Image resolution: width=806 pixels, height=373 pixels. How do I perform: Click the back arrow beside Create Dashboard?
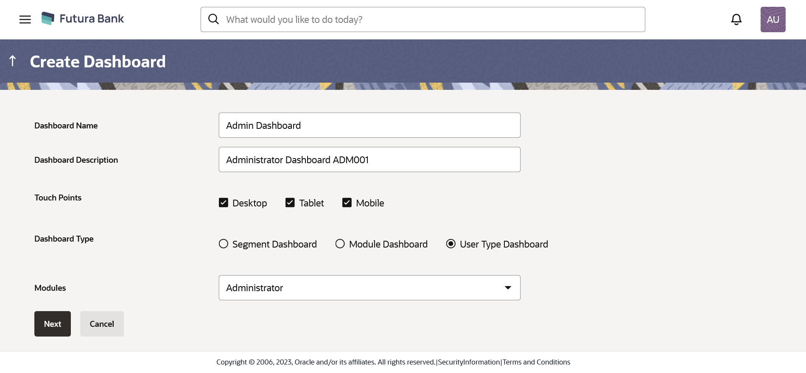(13, 61)
